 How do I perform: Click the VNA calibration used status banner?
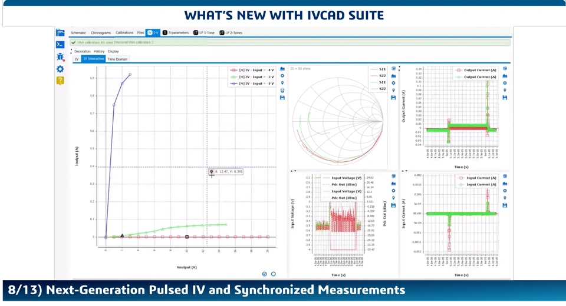pyautogui.click(x=291, y=42)
